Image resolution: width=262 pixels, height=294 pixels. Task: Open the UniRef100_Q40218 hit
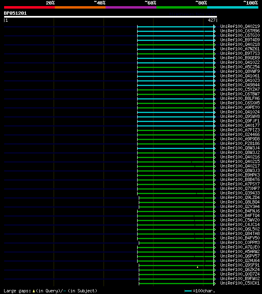pyautogui.click(x=240, y=45)
